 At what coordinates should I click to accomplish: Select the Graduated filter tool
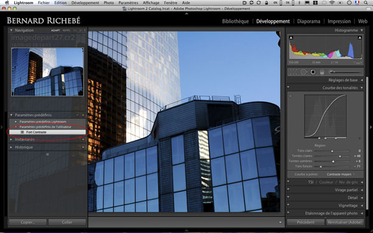322,72
